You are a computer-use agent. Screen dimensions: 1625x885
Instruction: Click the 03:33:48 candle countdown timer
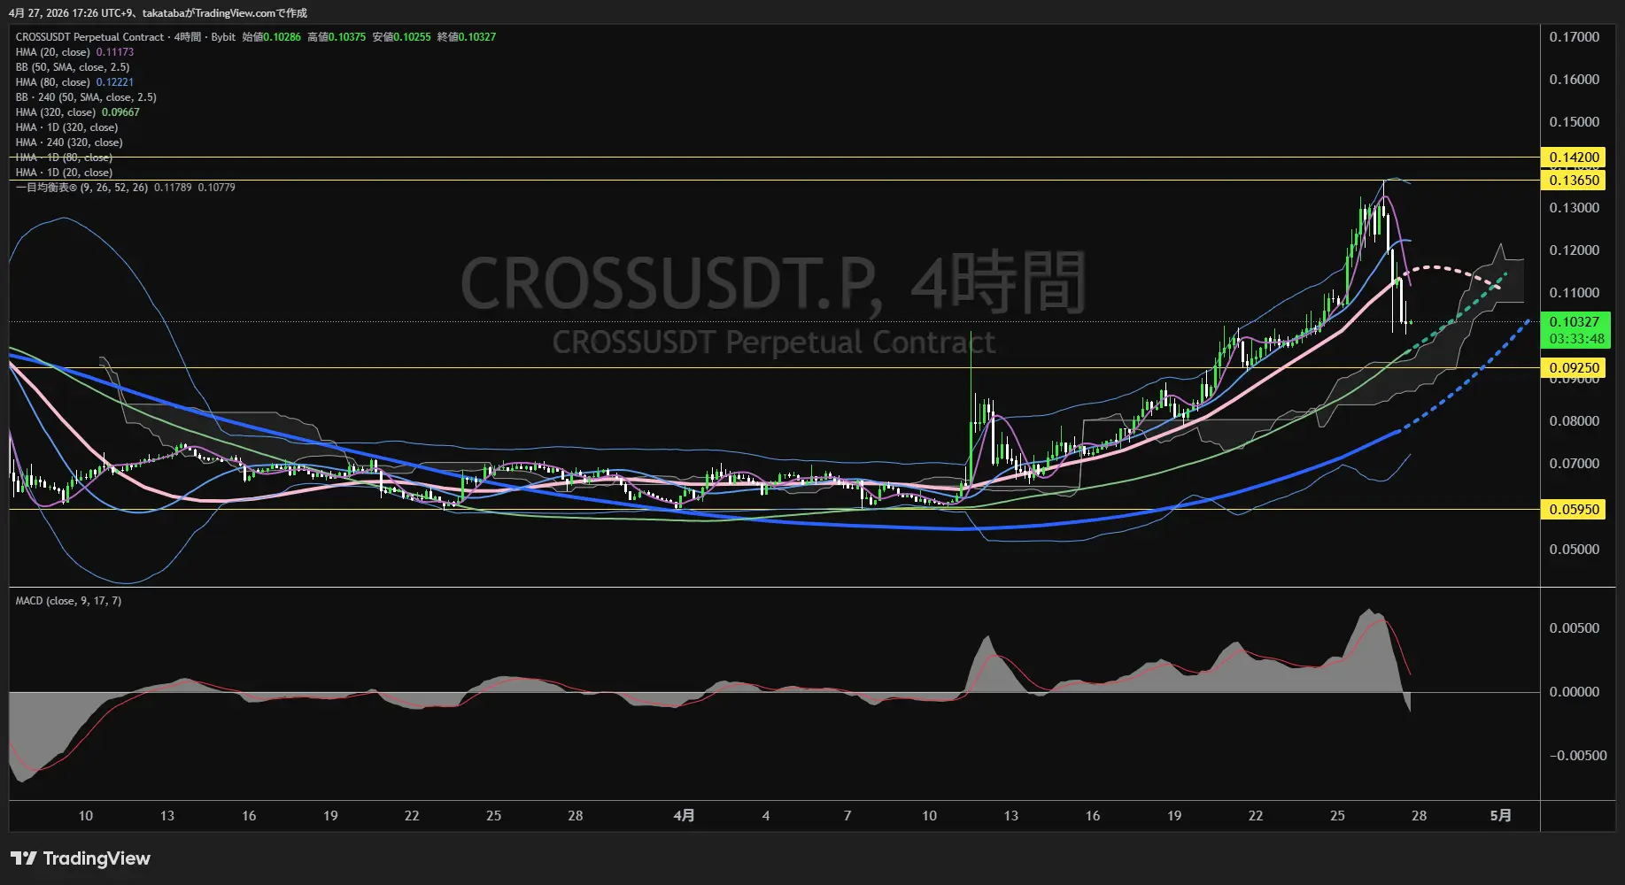click(x=1575, y=339)
